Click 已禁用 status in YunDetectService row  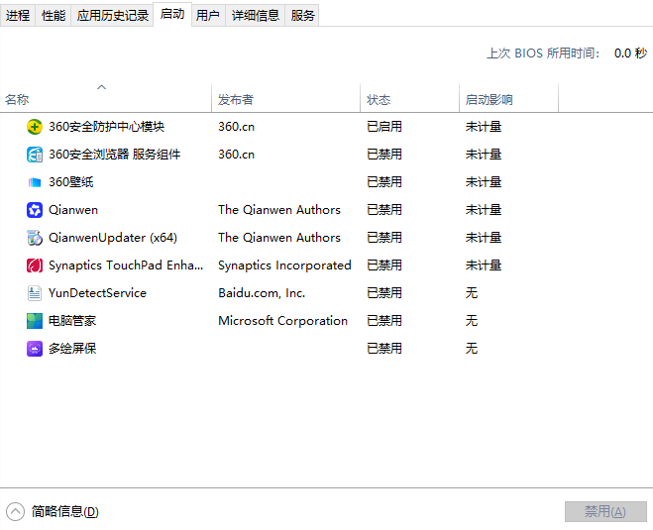click(x=383, y=293)
